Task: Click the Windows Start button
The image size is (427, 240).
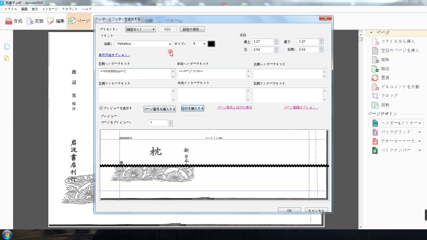Action: coord(7,235)
